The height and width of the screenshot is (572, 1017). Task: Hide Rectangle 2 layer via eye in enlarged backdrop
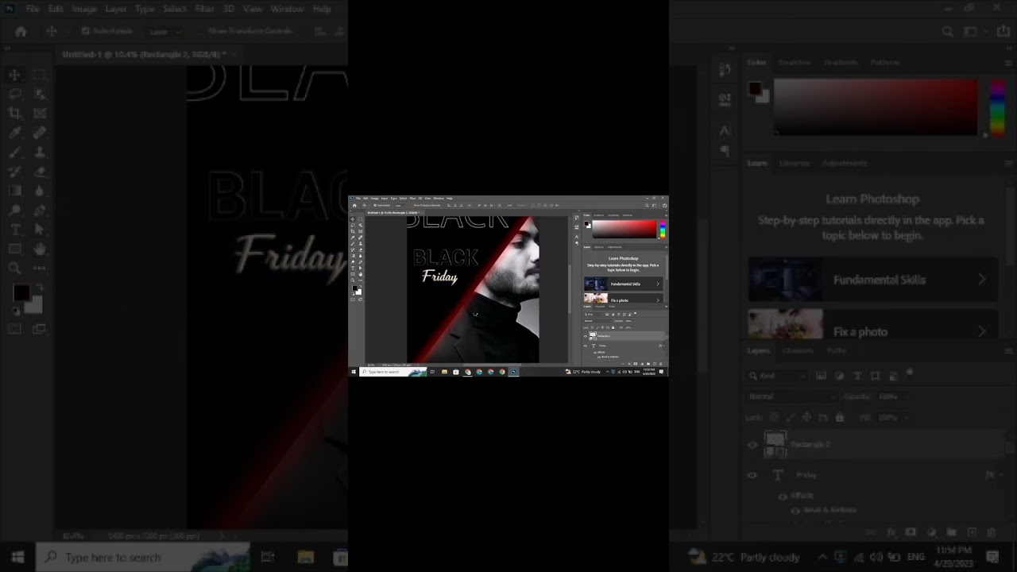[x=752, y=445]
